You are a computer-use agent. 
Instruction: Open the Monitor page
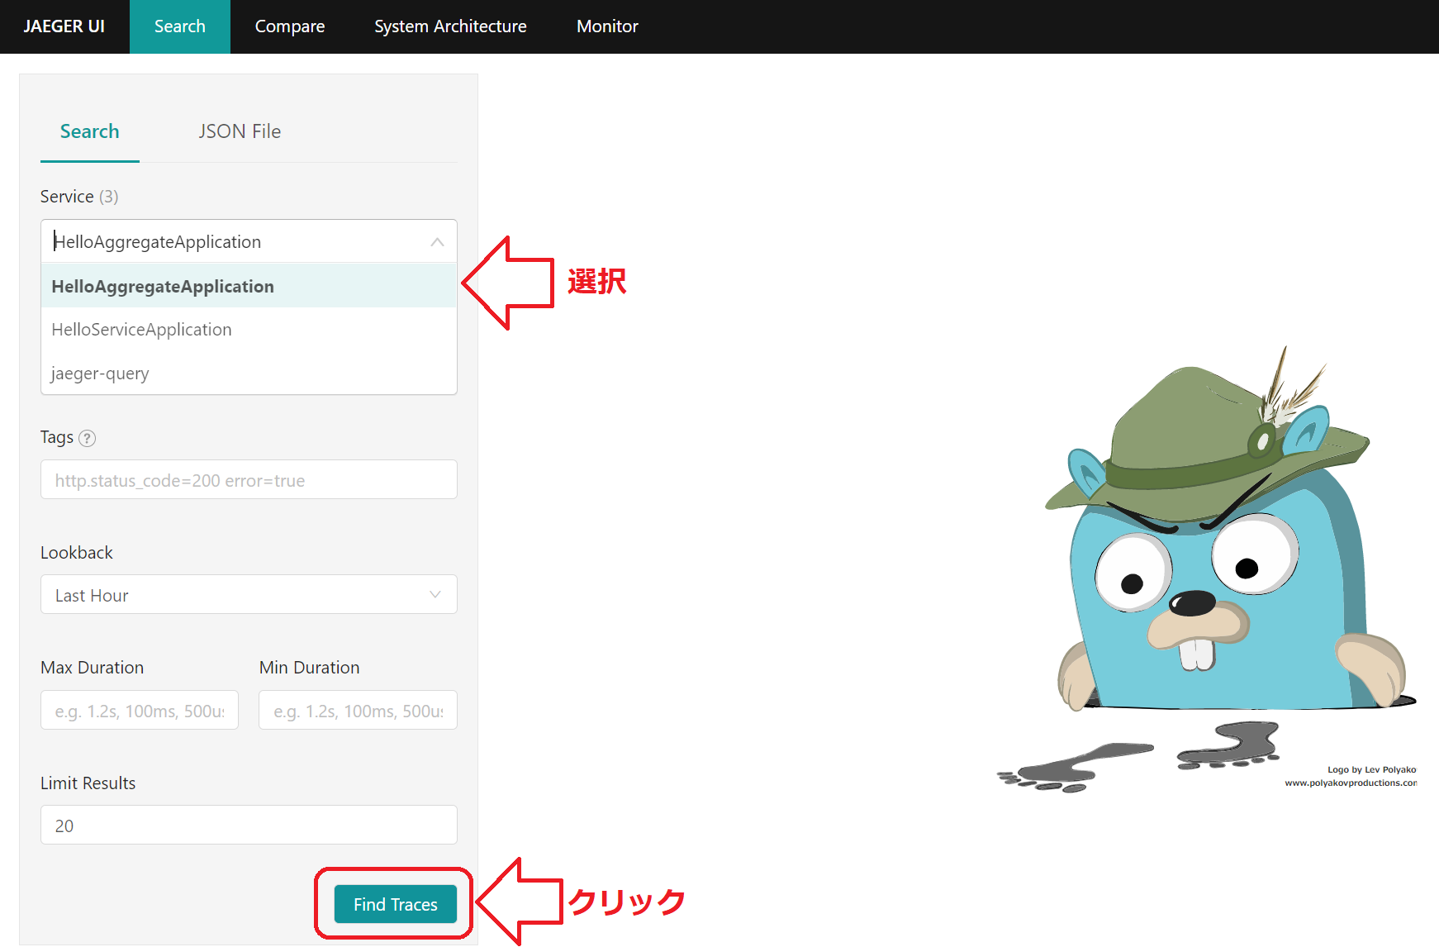[x=607, y=26]
